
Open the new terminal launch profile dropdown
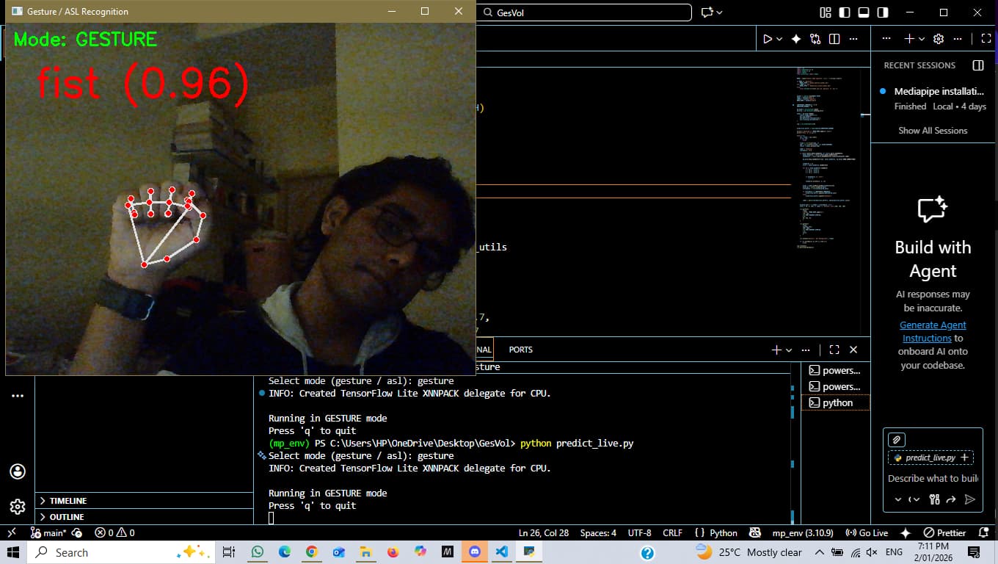click(789, 350)
